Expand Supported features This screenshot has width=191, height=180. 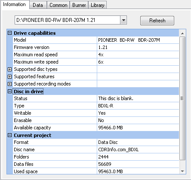(x=9, y=76)
